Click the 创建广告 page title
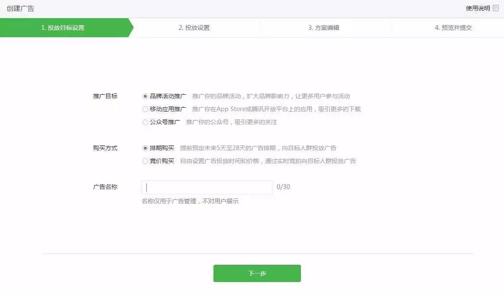This screenshot has height=295, width=504. (20, 9)
